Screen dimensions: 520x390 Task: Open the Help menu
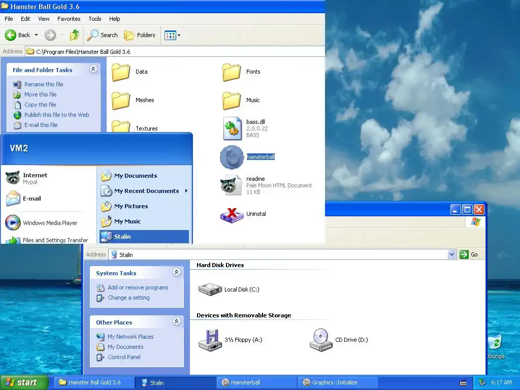[x=114, y=19]
